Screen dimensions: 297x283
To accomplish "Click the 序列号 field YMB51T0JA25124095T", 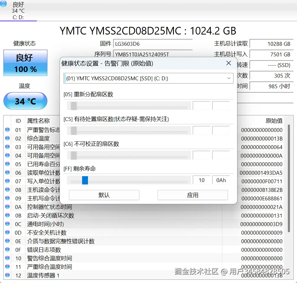I will [153, 54].
